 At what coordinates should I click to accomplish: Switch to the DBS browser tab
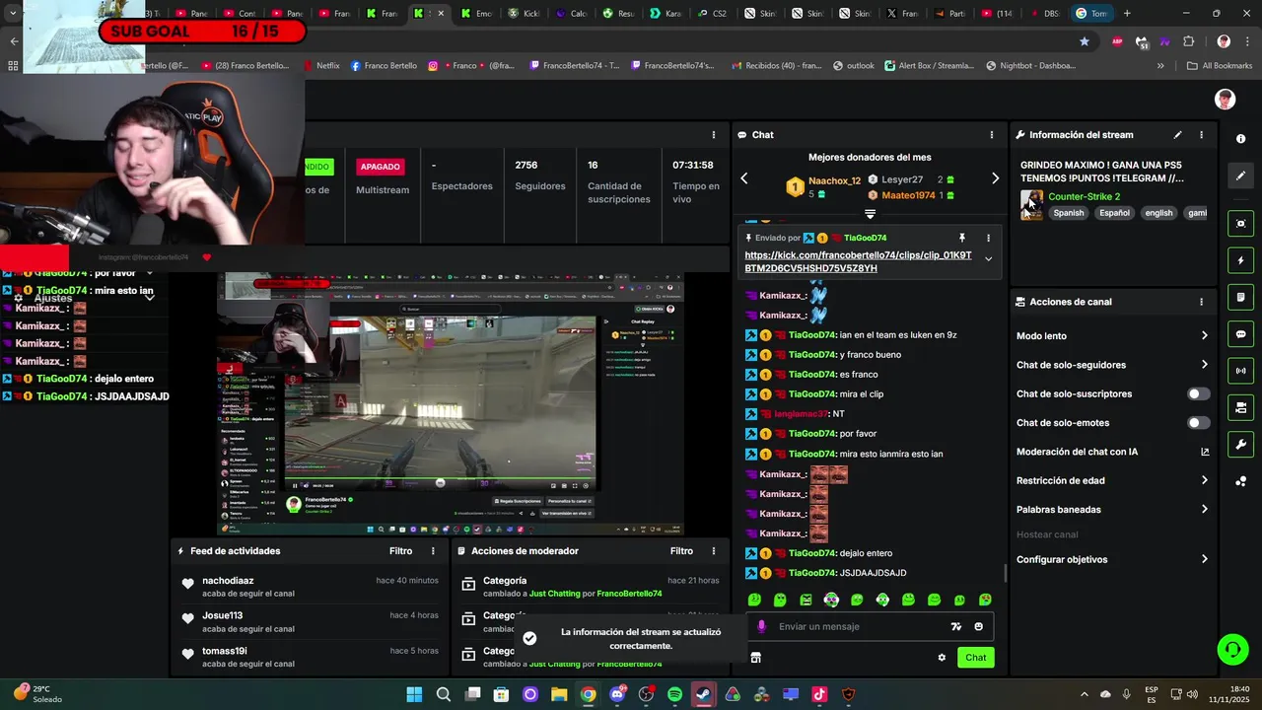tap(1044, 14)
